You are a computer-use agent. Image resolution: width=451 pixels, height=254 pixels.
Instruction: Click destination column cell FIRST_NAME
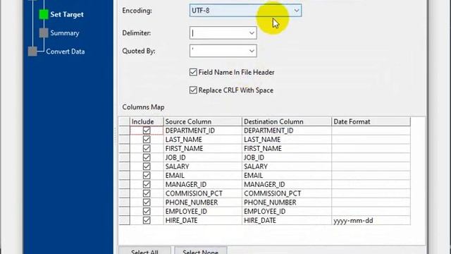tap(287, 148)
